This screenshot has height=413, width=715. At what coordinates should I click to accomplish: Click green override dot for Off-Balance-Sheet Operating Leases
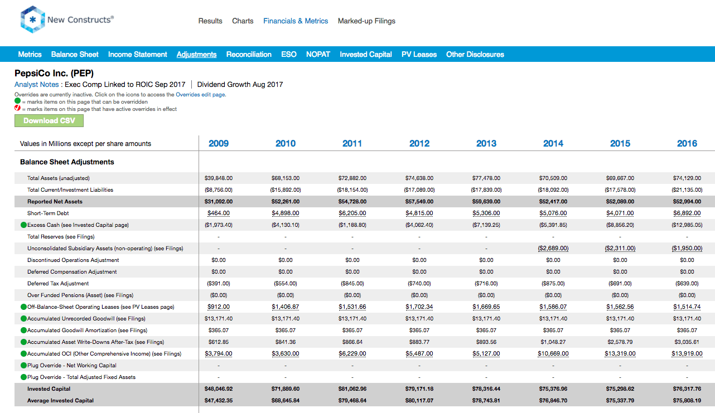point(23,307)
